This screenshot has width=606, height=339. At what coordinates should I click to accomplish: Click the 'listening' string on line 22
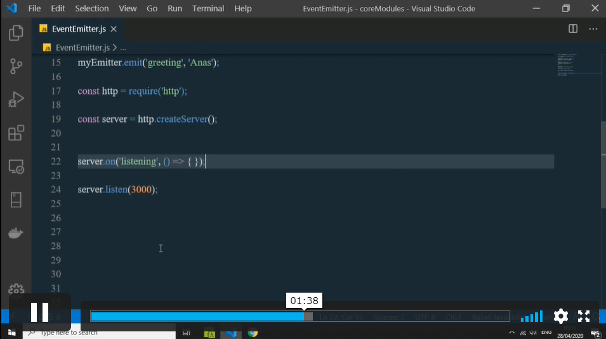(139, 161)
